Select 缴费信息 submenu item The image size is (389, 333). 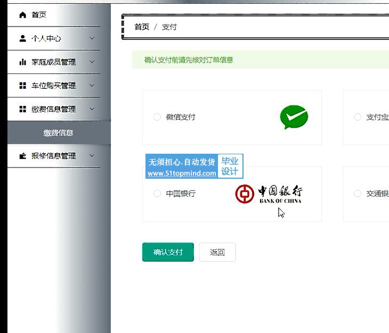tap(59, 132)
